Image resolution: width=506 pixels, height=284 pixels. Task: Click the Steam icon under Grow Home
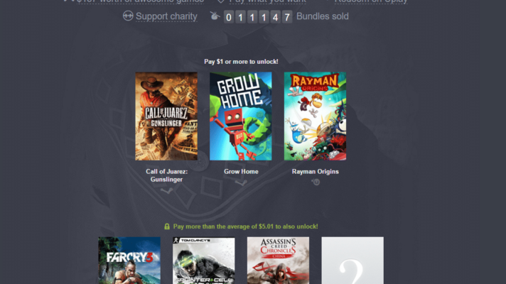coord(241,182)
